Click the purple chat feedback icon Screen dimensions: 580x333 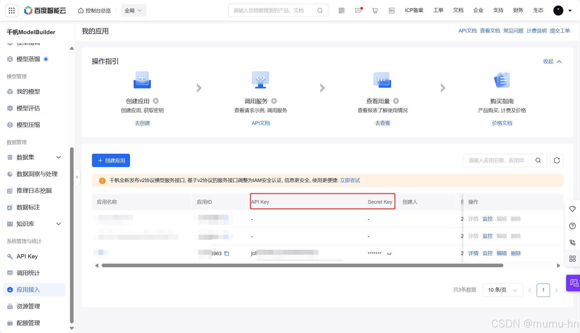click(573, 283)
